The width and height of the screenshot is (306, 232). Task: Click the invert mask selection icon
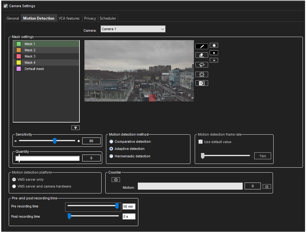click(202, 83)
